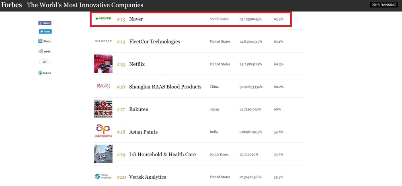
Task: Open Shanghai RAAS Blood Products entry
Action: tap(165, 87)
